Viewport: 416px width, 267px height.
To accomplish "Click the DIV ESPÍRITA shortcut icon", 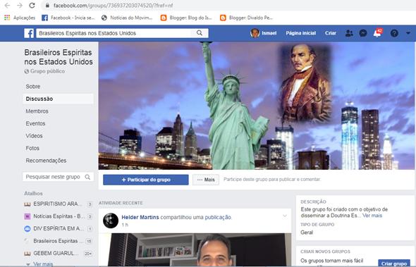I will [x=27, y=228].
